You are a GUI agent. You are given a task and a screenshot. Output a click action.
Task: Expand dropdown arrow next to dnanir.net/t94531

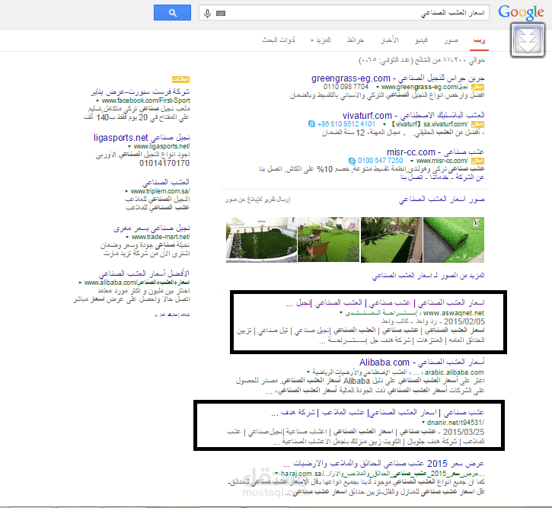[423, 423]
